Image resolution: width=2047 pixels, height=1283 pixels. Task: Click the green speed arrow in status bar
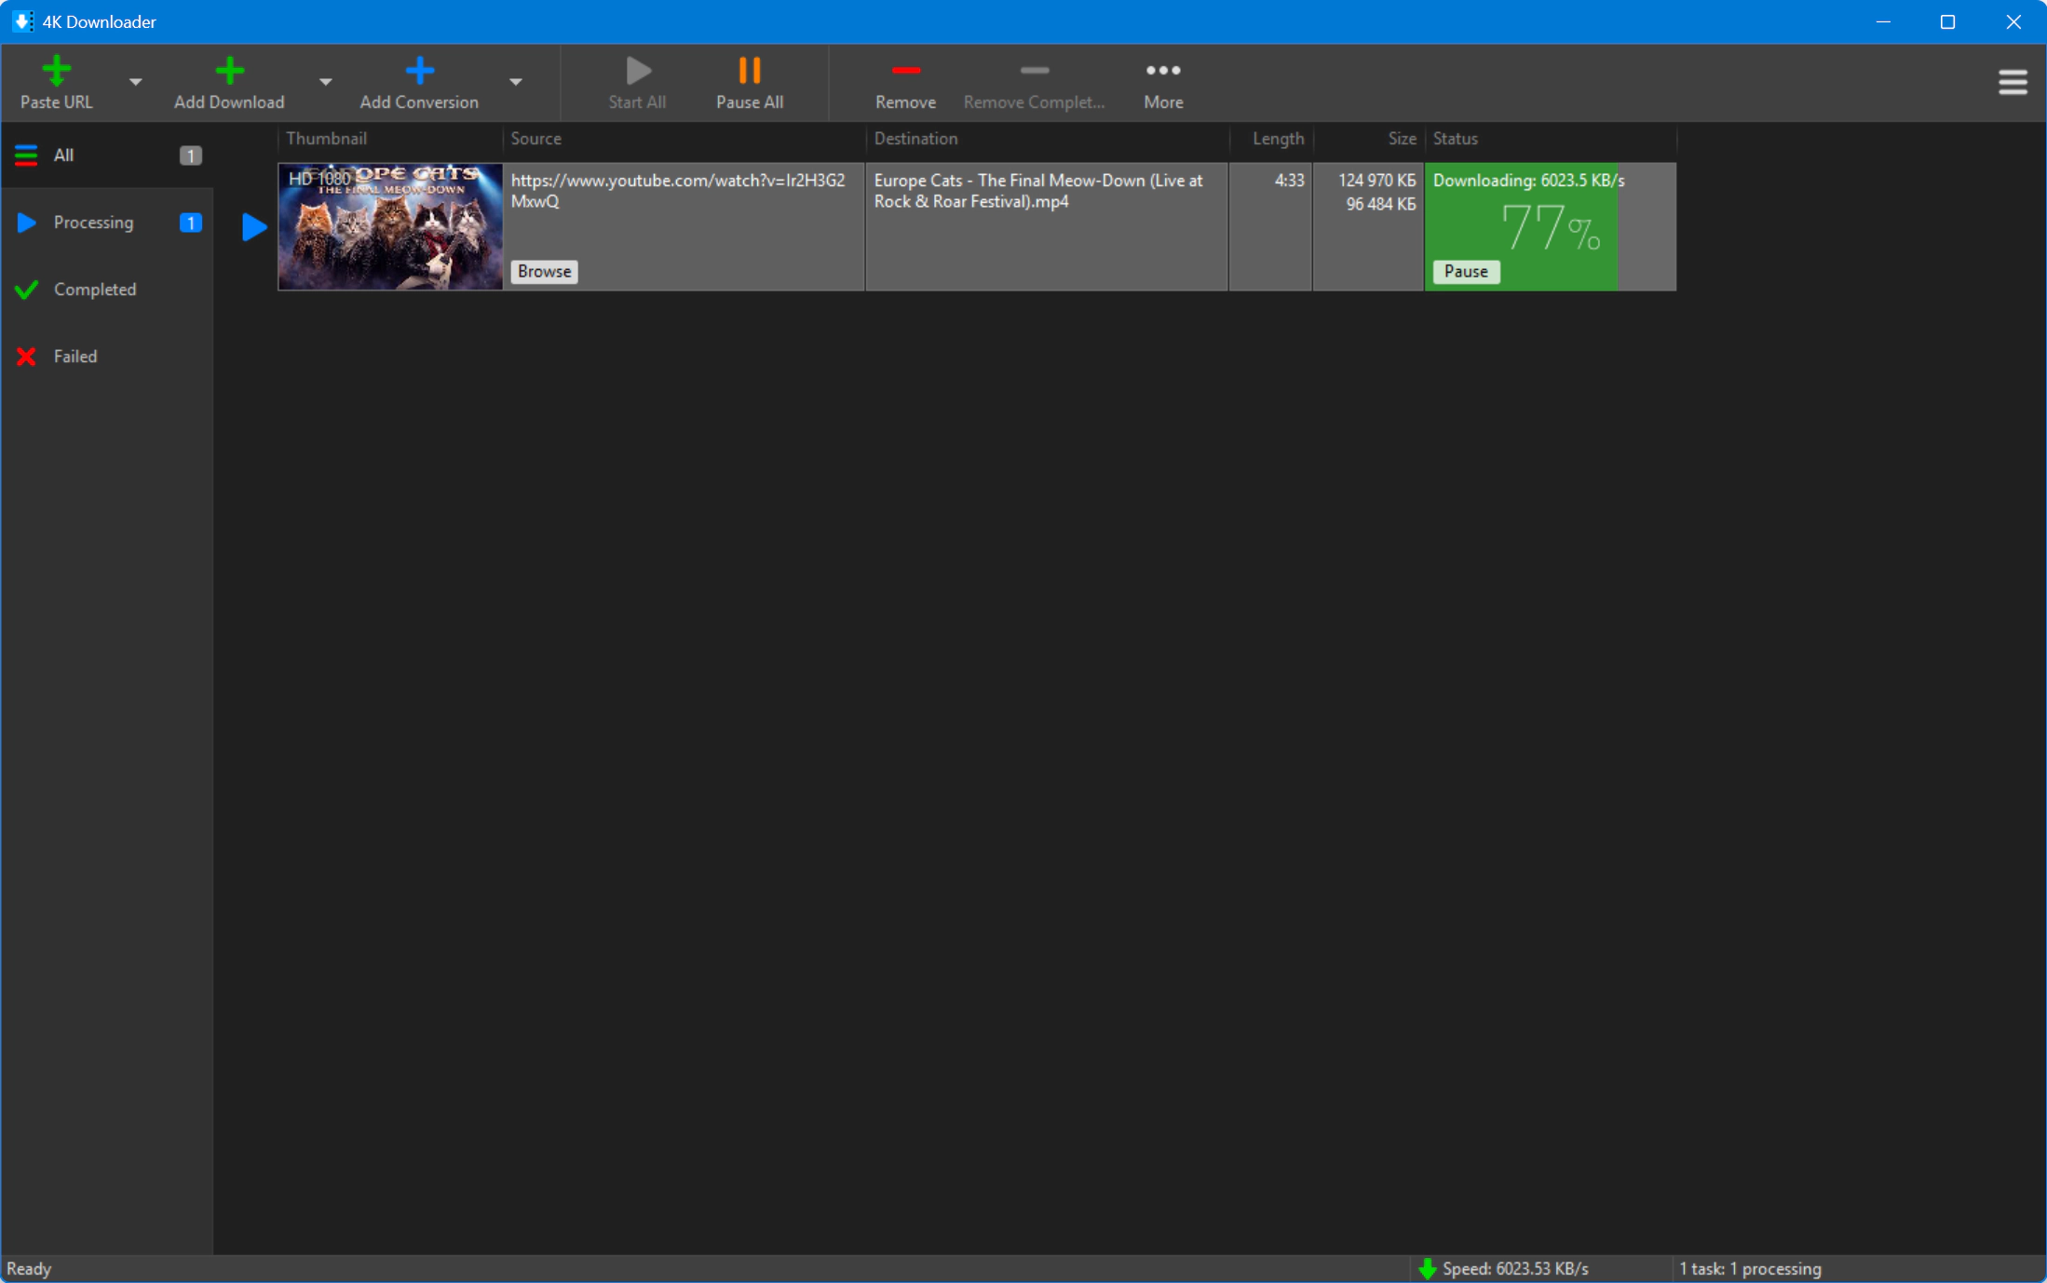pos(1427,1268)
